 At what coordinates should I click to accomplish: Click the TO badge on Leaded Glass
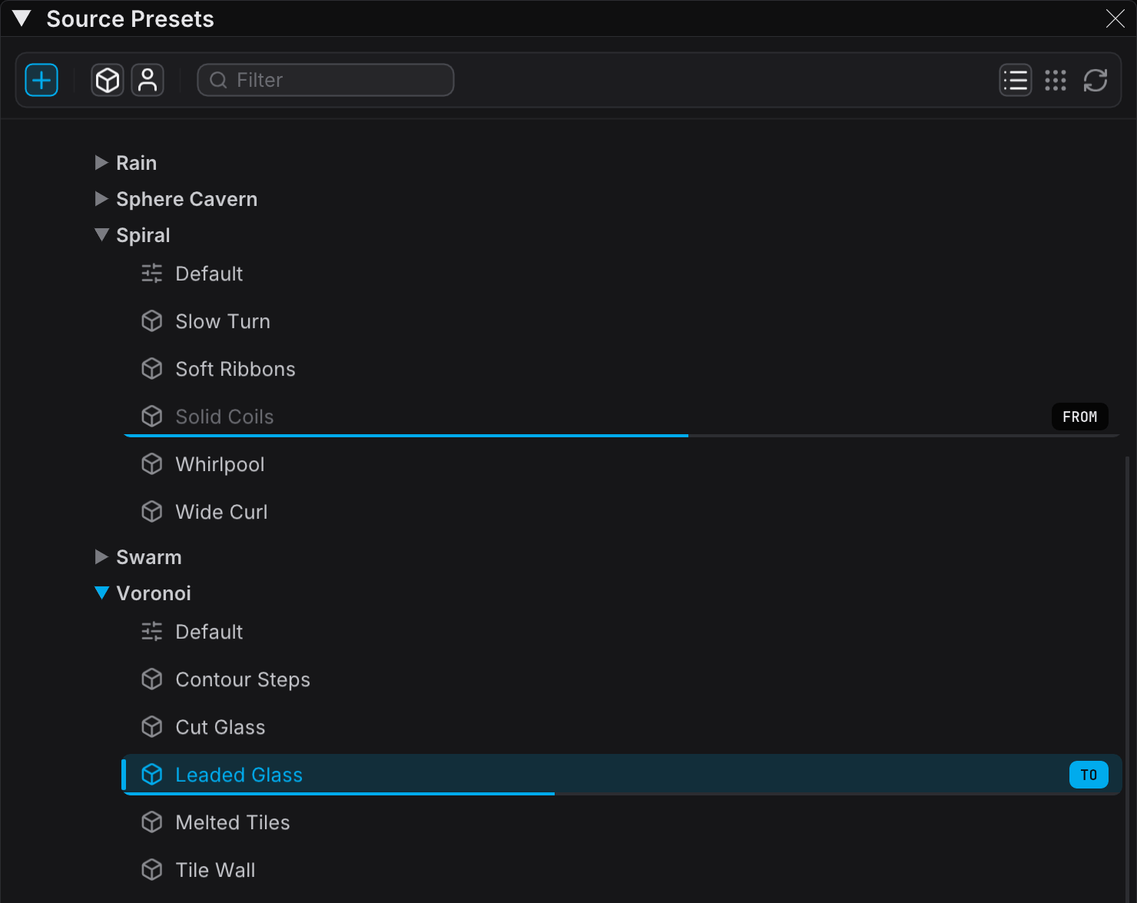point(1089,775)
